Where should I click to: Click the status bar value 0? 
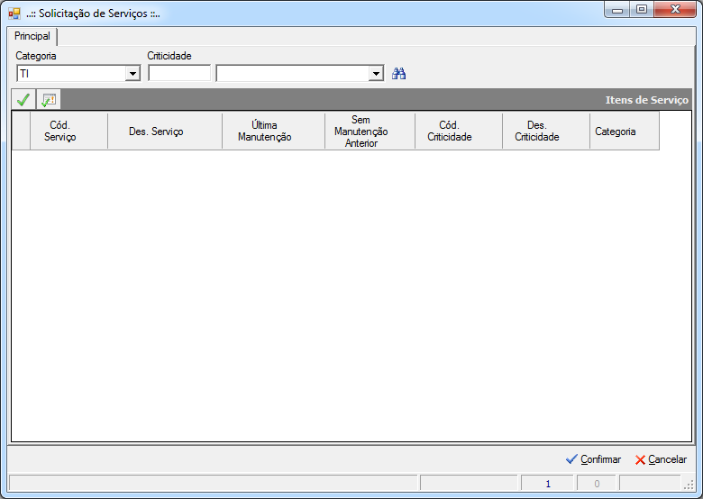tap(597, 484)
